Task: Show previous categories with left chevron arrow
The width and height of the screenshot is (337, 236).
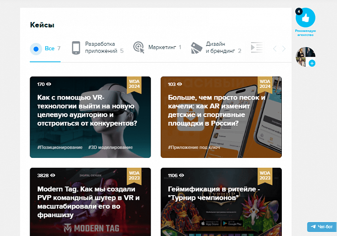Action: (275, 49)
